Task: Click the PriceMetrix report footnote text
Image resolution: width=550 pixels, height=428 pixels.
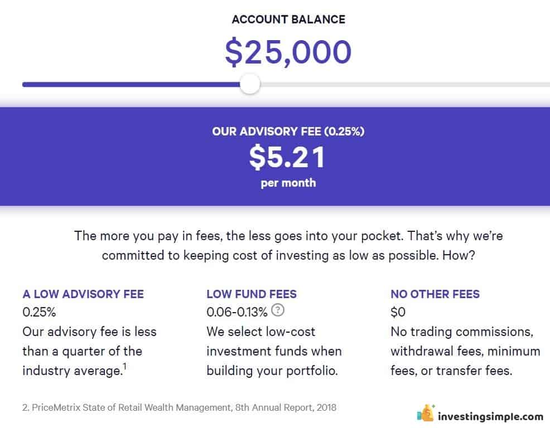Action: (x=179, y=407)
